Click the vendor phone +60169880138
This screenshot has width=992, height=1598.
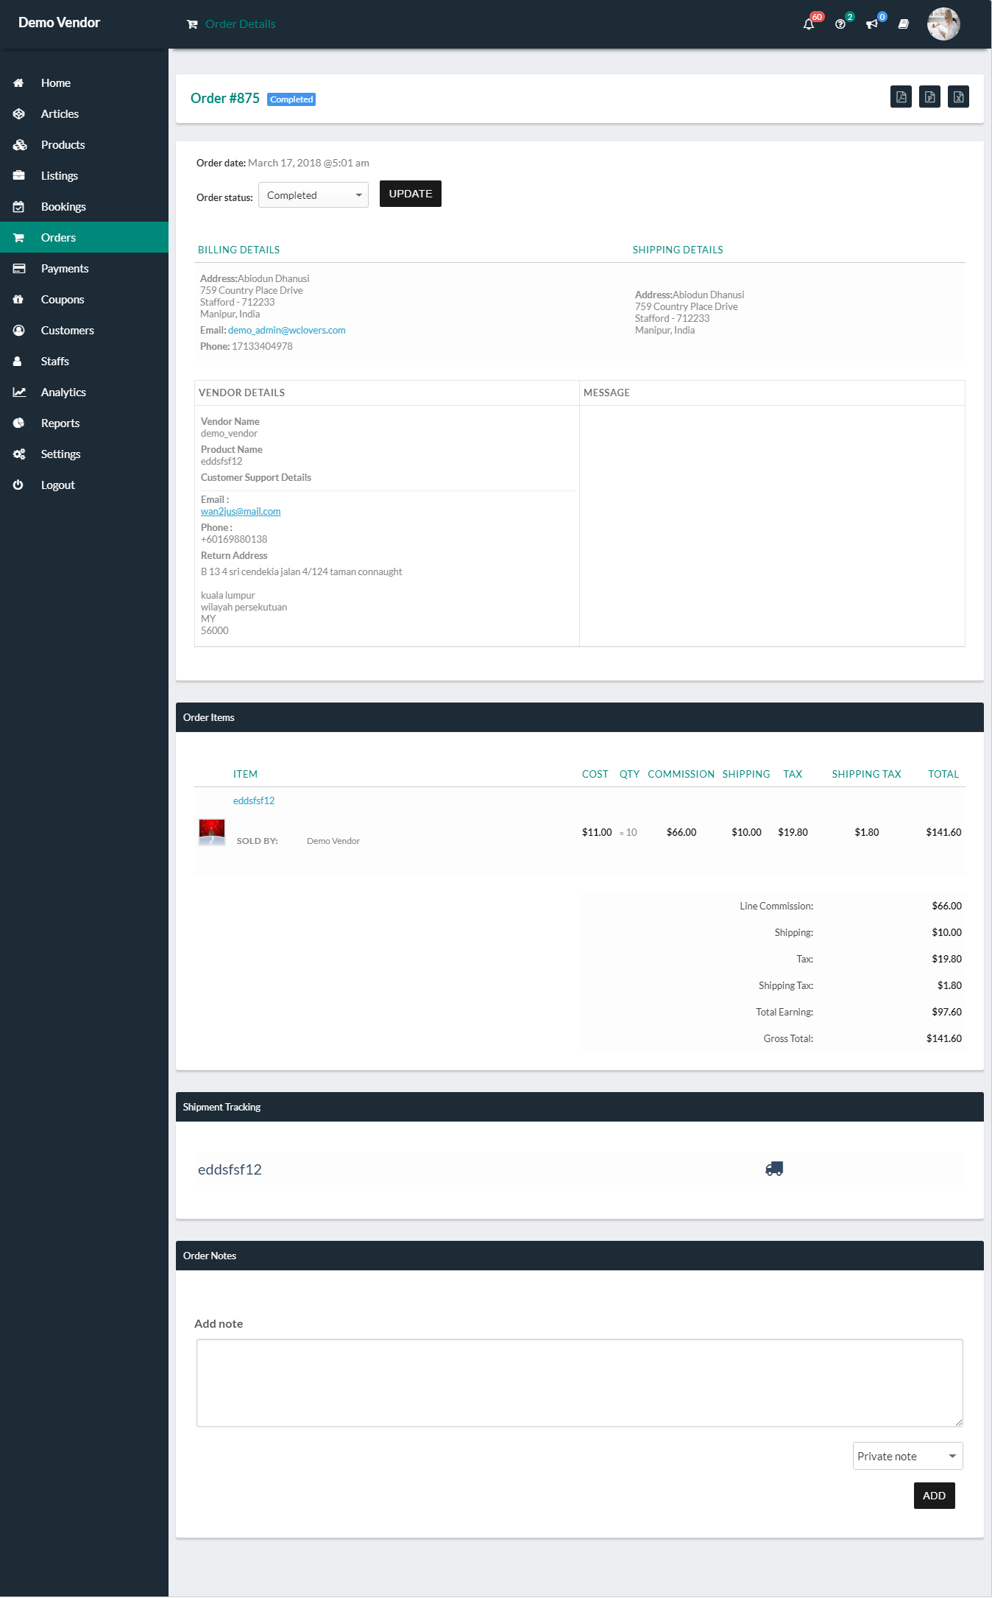234,540
